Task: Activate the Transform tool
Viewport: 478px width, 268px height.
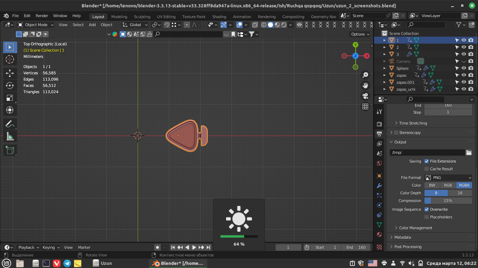Action: (10, 111)
